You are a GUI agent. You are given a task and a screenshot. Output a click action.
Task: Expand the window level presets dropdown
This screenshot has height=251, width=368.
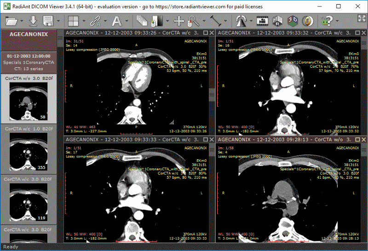[167, 21]
